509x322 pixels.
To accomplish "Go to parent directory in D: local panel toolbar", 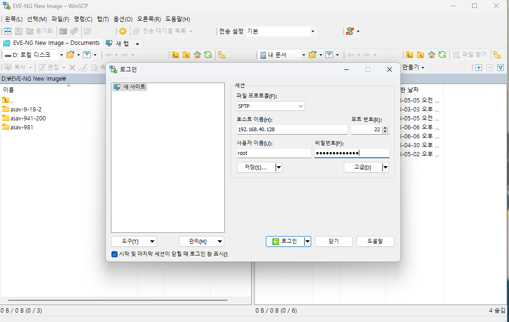I will pos(175,55).
